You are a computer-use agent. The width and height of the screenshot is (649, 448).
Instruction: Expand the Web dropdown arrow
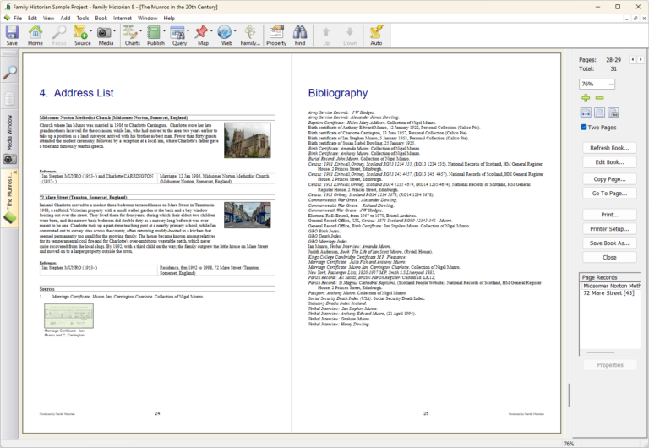235,30
